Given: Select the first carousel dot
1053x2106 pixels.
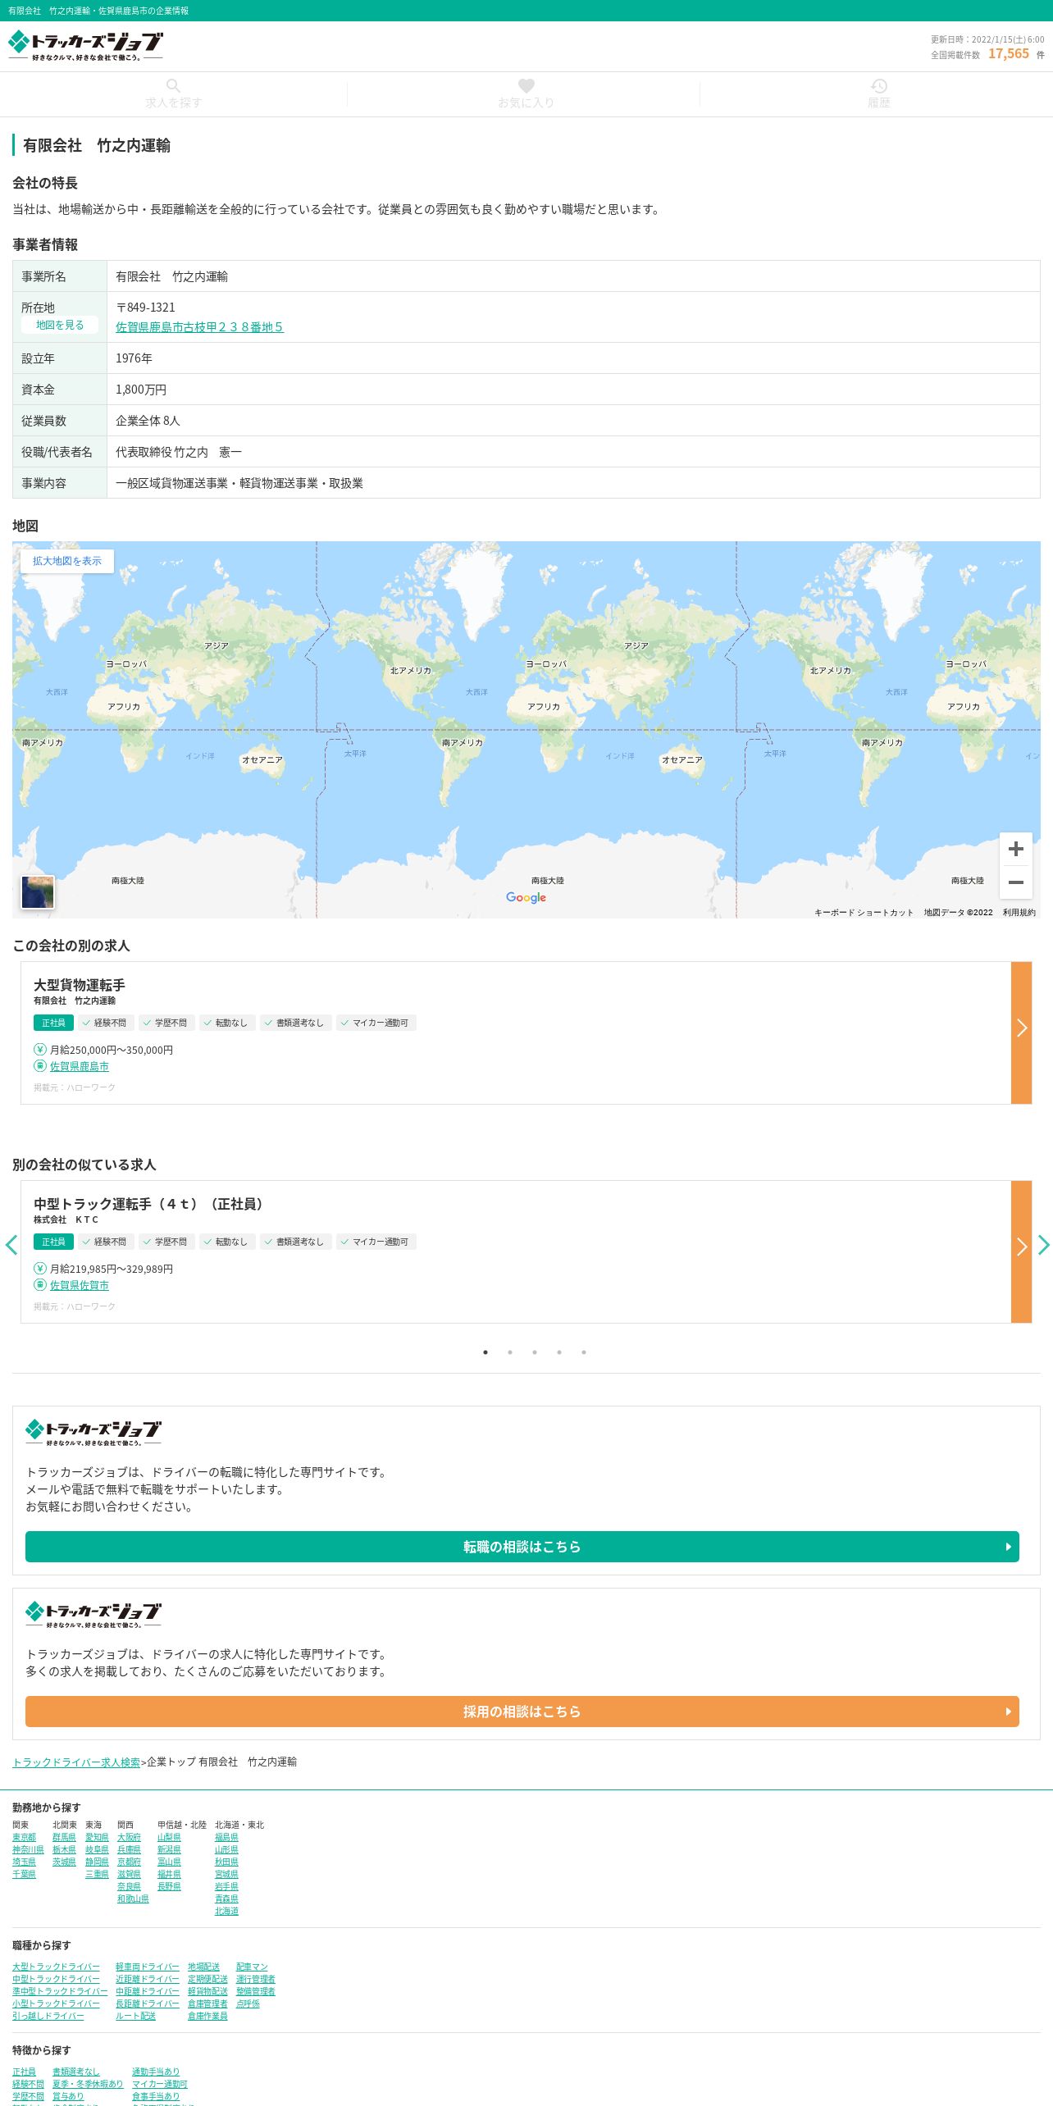Looking at the screenshot, I should point(485,1352).
